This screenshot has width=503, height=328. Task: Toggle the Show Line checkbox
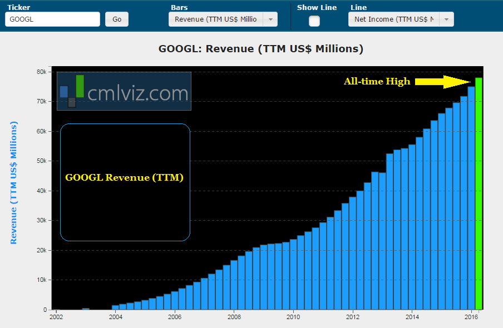[x=314, y=21]
